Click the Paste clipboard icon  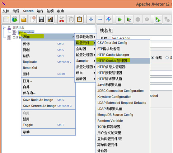point(79,19)
